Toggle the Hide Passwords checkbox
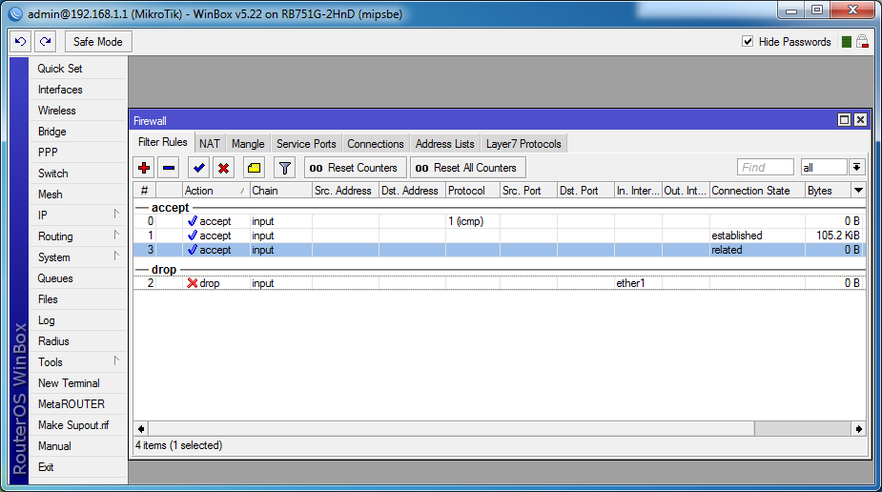Screen dimensions: 882x492 coord(748,42)
